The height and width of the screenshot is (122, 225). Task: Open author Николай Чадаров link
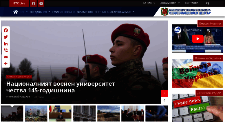(x=19, y=97)
